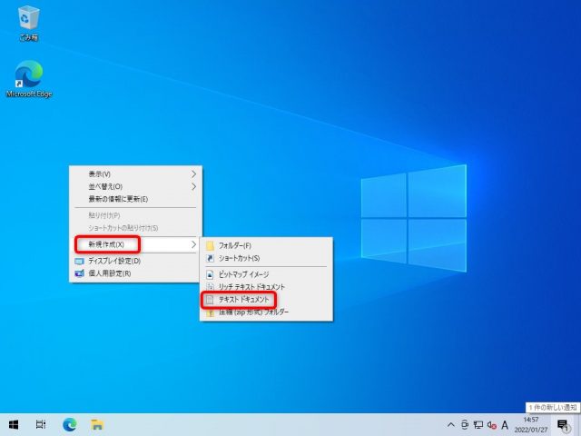Open the 新規作成(X) submenu
Viewport: 581px width, 436px height.
tap(136, 244)
